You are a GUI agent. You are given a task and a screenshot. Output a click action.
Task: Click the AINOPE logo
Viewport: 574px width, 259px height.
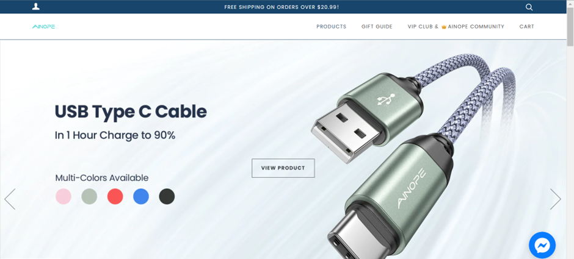click(43, 26)
